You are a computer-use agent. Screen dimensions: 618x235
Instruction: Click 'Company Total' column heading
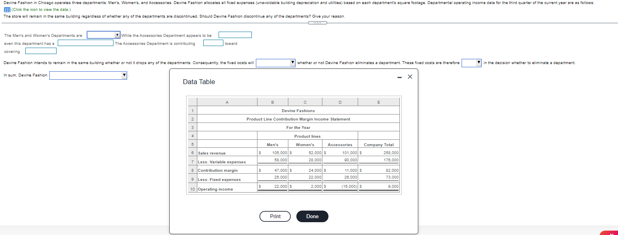pos(379,145)
